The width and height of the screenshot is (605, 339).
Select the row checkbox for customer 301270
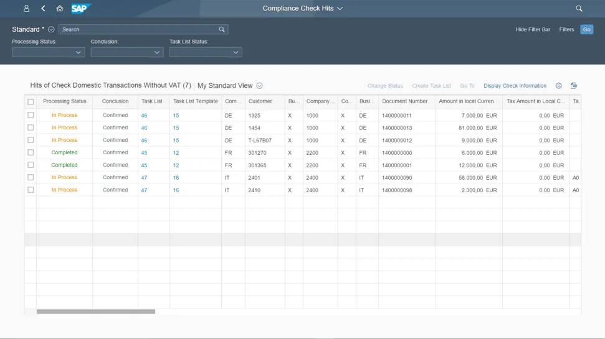coord(31,152)
